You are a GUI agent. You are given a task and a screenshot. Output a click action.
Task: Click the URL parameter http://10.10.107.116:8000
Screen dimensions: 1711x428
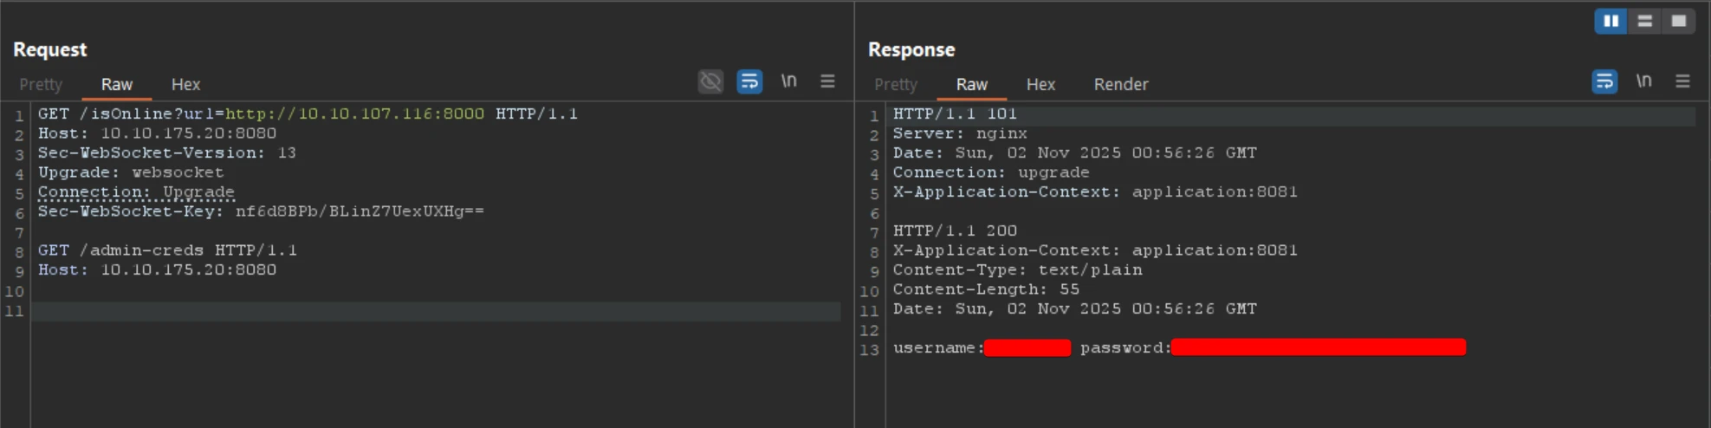(354, 113)
